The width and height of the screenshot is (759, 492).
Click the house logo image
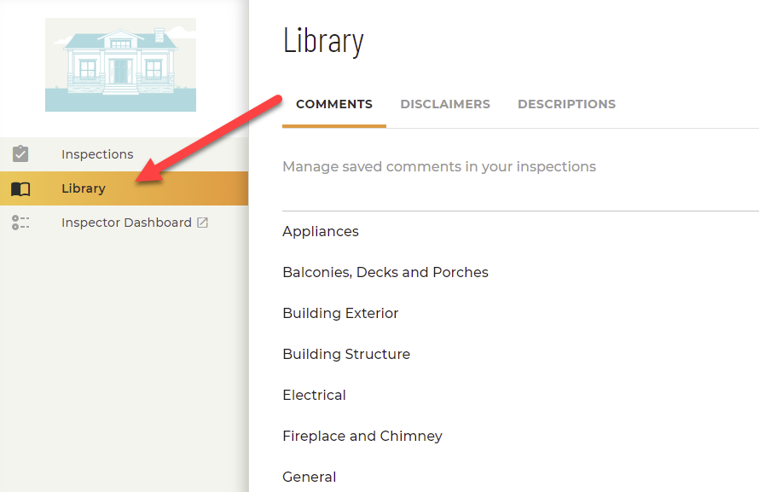tap(120, 65)
